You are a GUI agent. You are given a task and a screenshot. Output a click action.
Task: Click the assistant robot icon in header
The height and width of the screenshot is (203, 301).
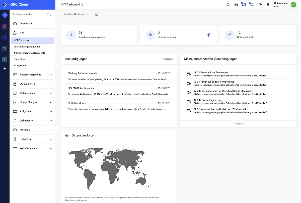click(236, 5)
